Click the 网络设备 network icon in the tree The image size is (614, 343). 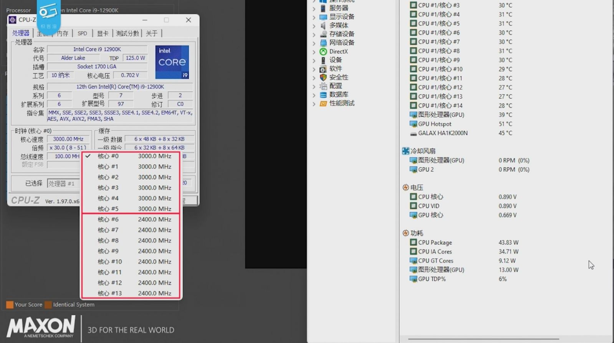point(323,43)
